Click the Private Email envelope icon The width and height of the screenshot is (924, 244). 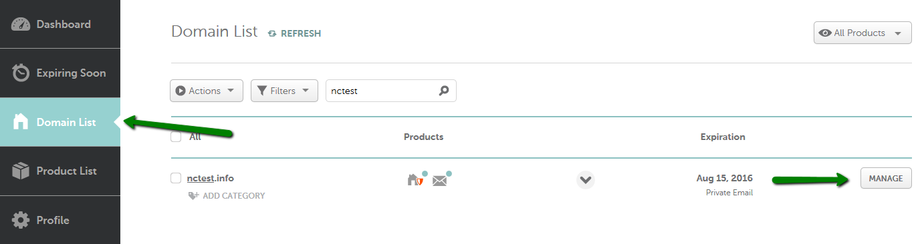pos(441,179)
